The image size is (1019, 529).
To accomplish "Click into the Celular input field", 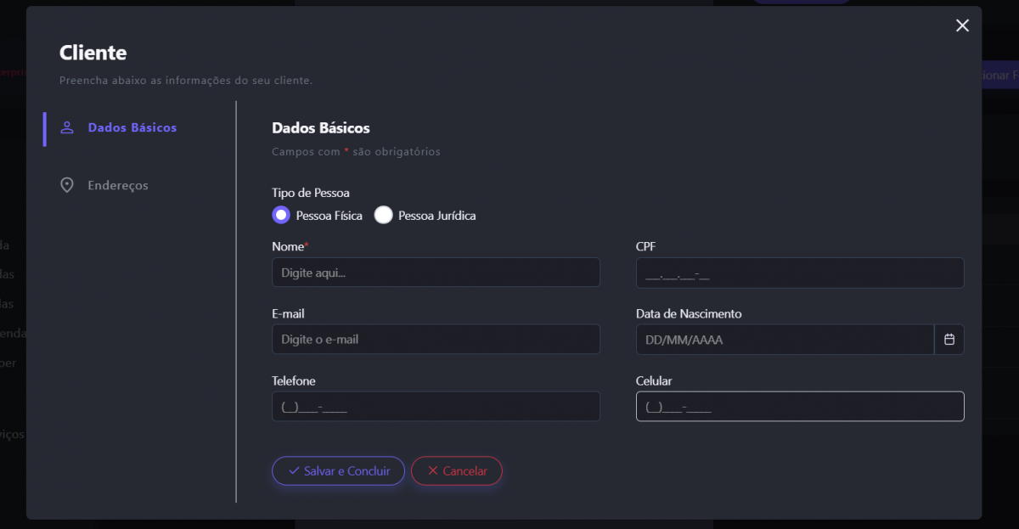I will pos(799,407).
